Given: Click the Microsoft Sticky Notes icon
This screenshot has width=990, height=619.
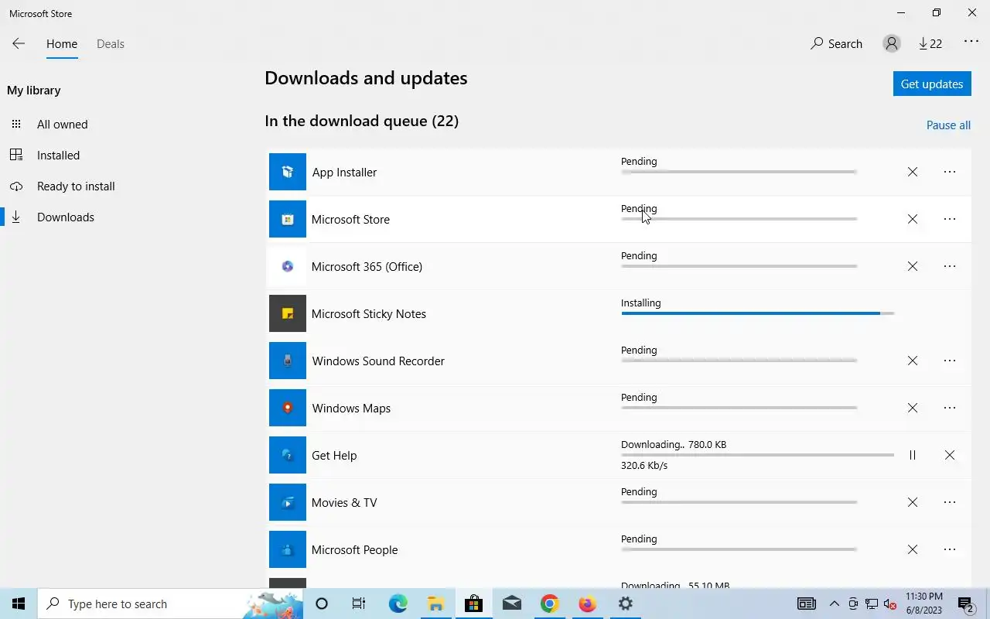Looking at the screenshot, I should click(x=288, y=313).
